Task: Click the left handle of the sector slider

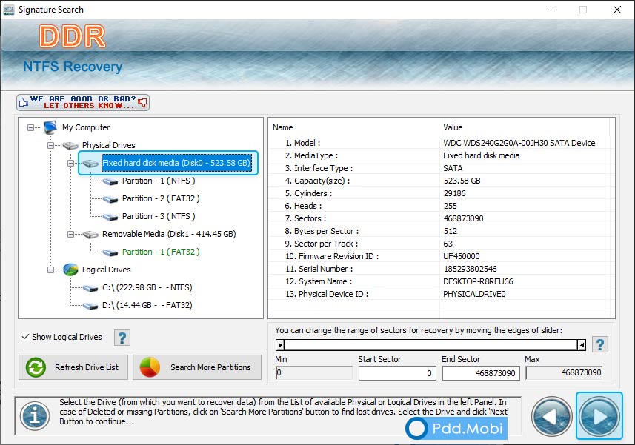Action: coord(280,345)
